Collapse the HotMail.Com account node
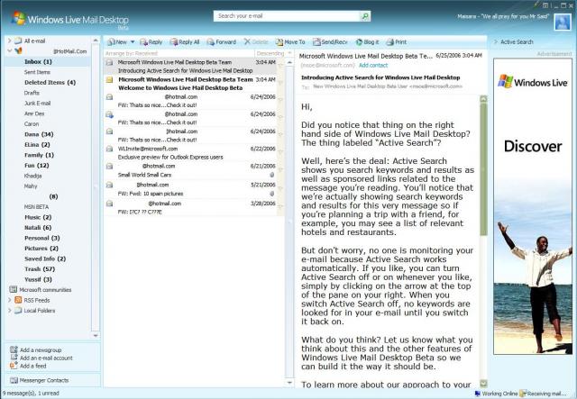The width and height of the screenshot is (577, 399). click(x=10, y=50)
